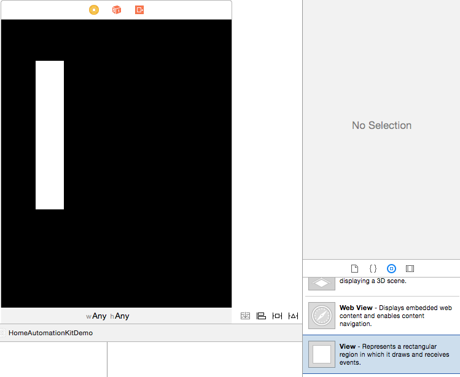Click HomeAutomationKitDemo in the jump bar

(x=50, y=333)
